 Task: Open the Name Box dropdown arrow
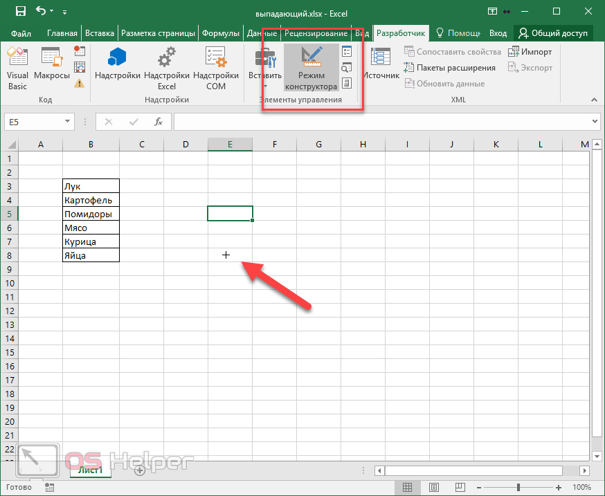pos(68,122)
